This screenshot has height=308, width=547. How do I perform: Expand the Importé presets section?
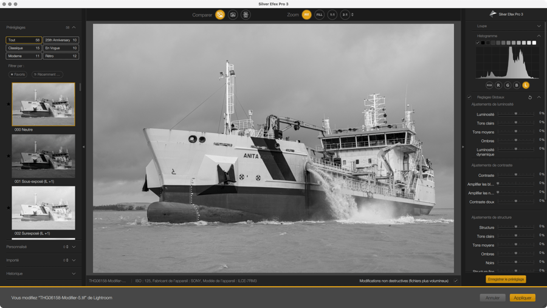[x=74, y=260]
